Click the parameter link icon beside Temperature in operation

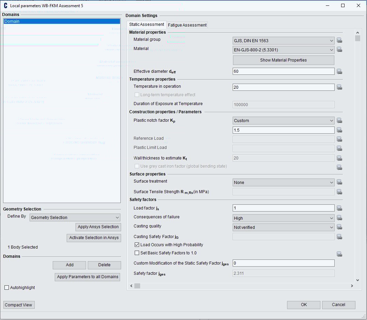(339, 87)
